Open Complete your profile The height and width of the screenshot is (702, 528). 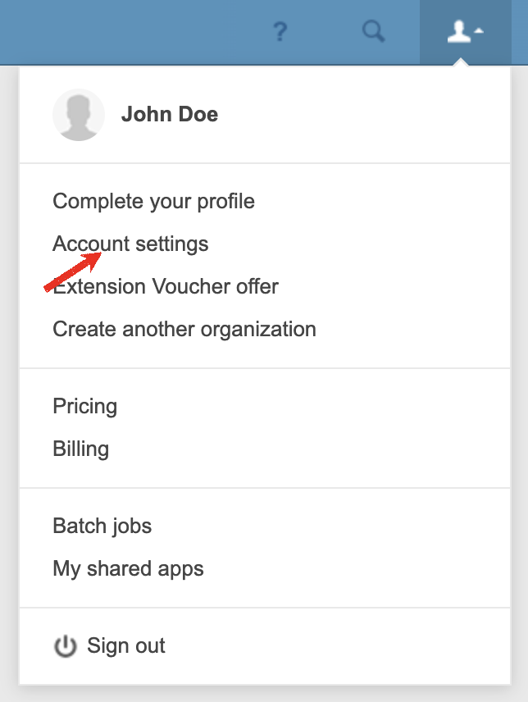pos(153,201)
